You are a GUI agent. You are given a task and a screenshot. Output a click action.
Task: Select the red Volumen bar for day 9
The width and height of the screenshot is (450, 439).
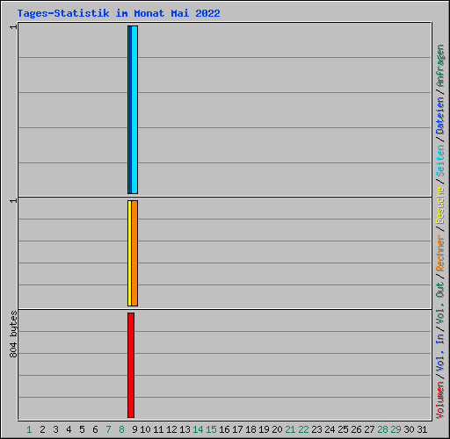[131, 365]
